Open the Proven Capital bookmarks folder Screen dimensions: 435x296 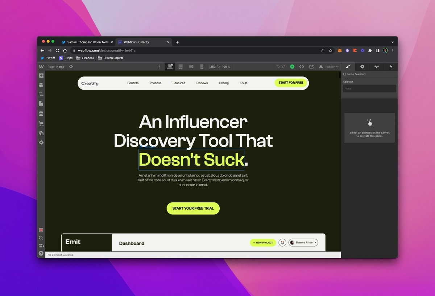[111, 58]
